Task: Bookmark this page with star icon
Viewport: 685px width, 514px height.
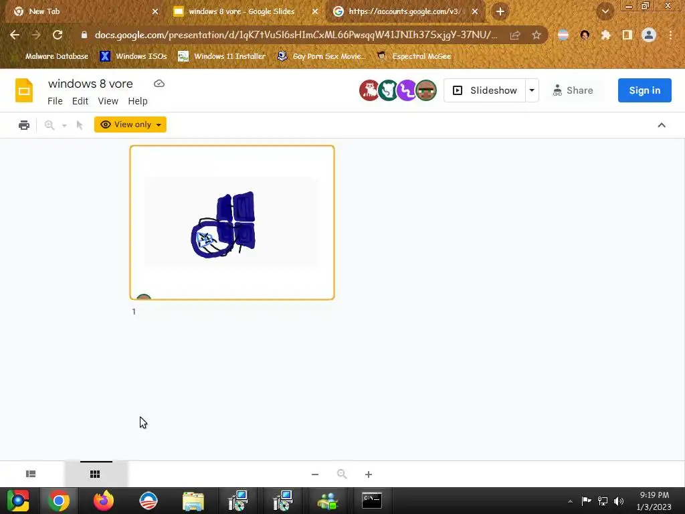Action: click(x=536, y=35)
